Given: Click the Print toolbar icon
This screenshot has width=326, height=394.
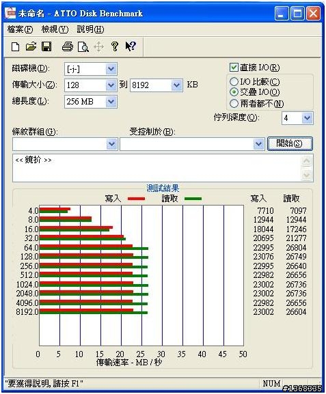Looking at the screenshot, I should [x=68, y=46].
